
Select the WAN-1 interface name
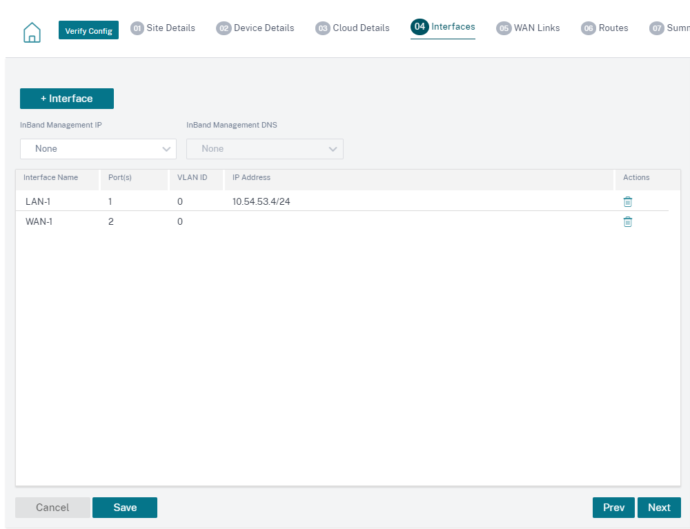click(39, 221)
